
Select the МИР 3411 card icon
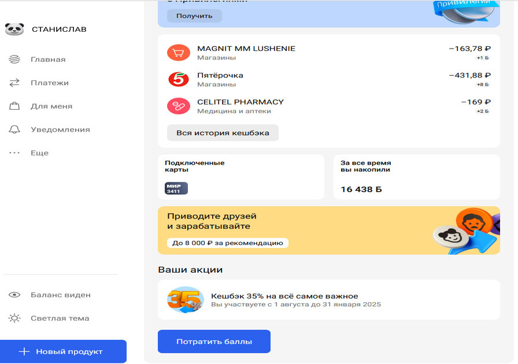click(176, 188)
